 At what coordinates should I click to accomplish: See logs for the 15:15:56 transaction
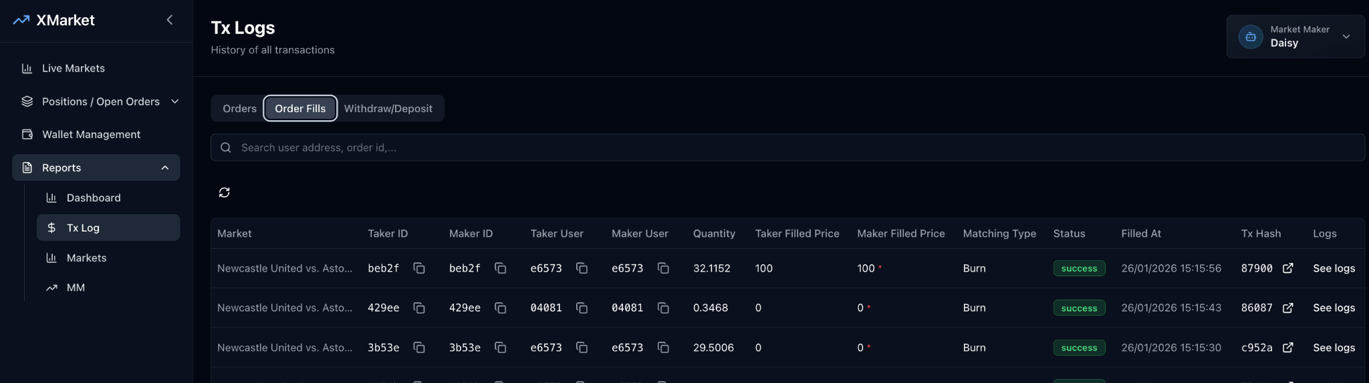tap(1334, 268)
